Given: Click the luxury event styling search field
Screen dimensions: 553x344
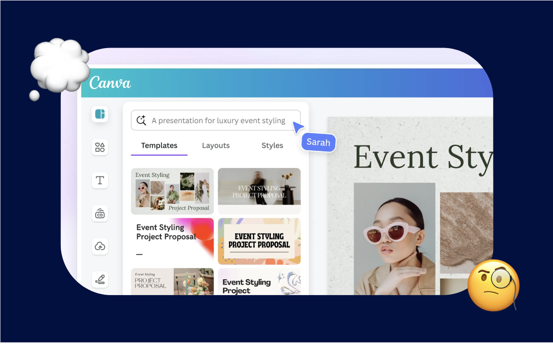Looking at the screenshot, I should point(218,120).
